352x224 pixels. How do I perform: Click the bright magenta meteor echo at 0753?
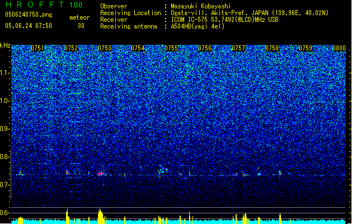click(101, 174)
